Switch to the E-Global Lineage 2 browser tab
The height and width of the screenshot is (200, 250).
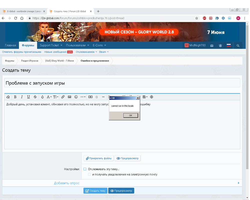[x=22, y=11]
